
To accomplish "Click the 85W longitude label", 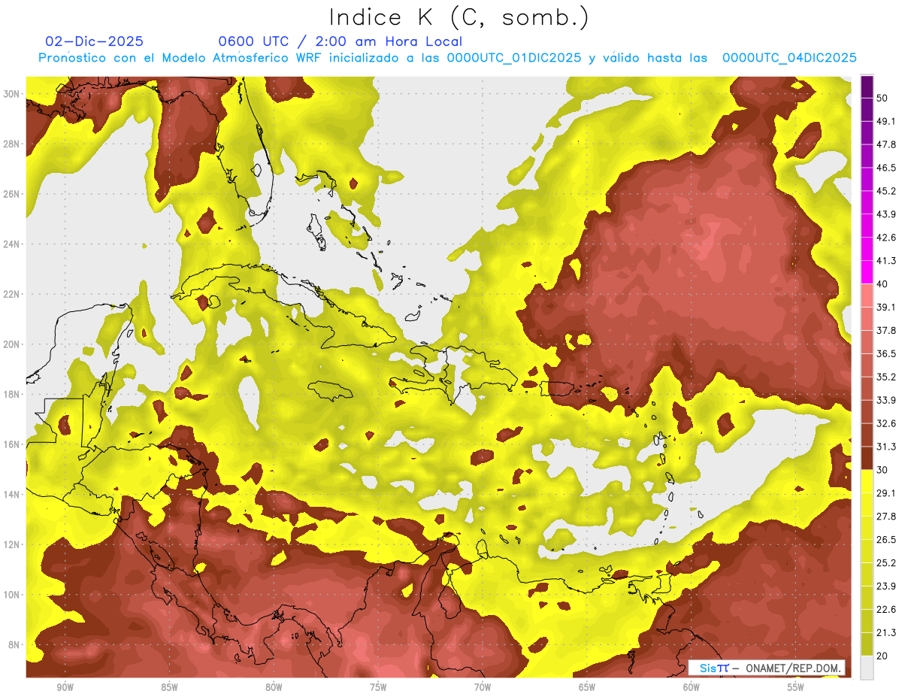I will [x=169, y=687].
